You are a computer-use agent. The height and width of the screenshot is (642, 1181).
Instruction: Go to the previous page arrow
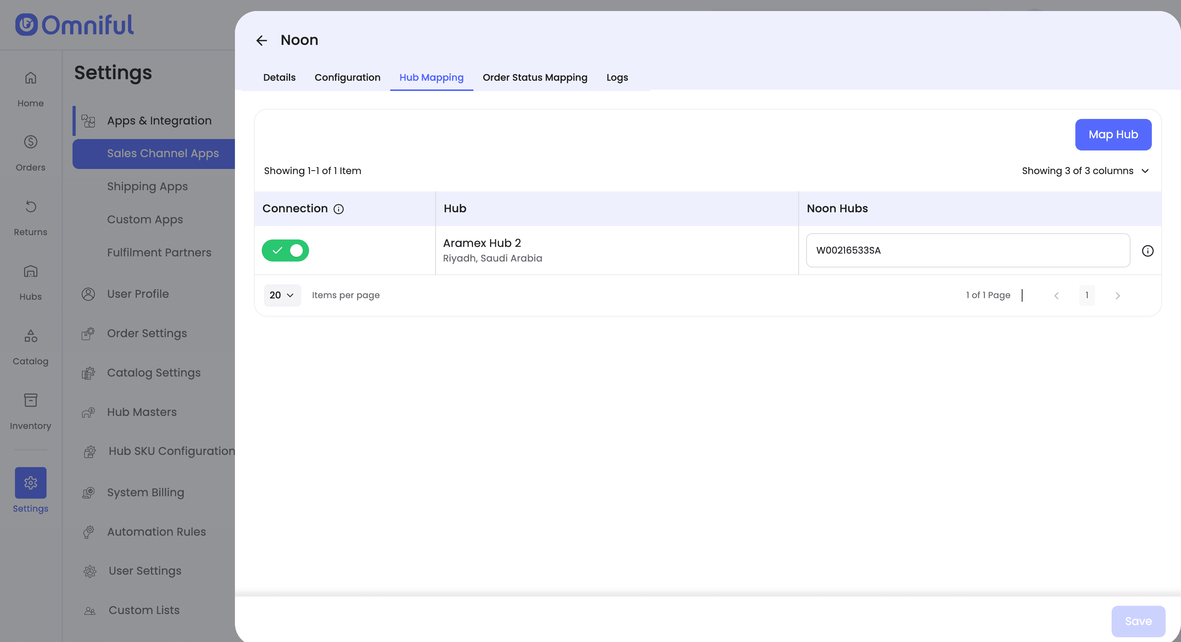point(1056,295)
